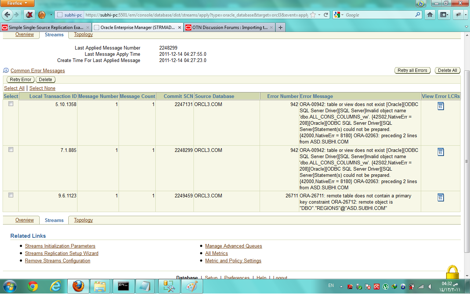Open the Common Error Messages link

tap(37, 70)
